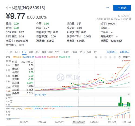Screen dimensions: 135x126
Task: Move chart right with next arrow
Action: pos(115,57)
